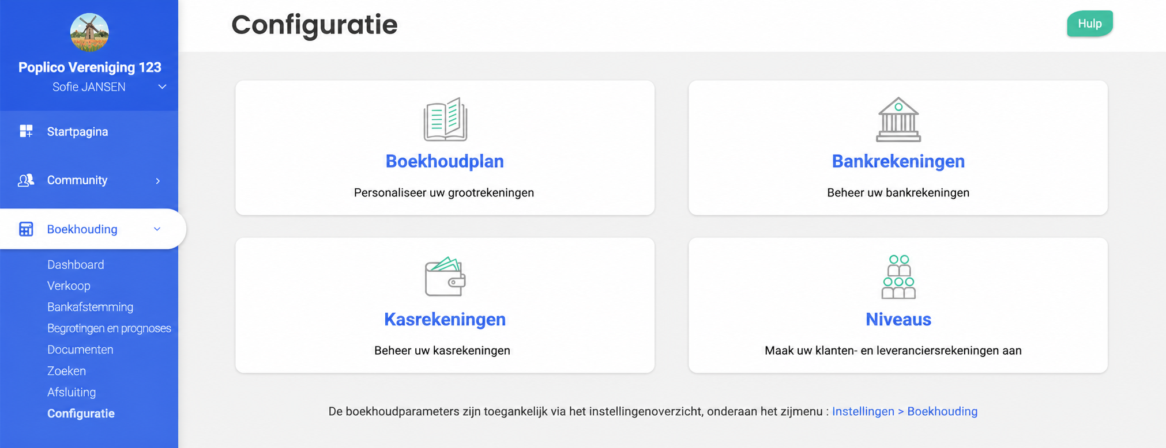
Task: Click the windmill organization avatar
Action: [89, 32]
